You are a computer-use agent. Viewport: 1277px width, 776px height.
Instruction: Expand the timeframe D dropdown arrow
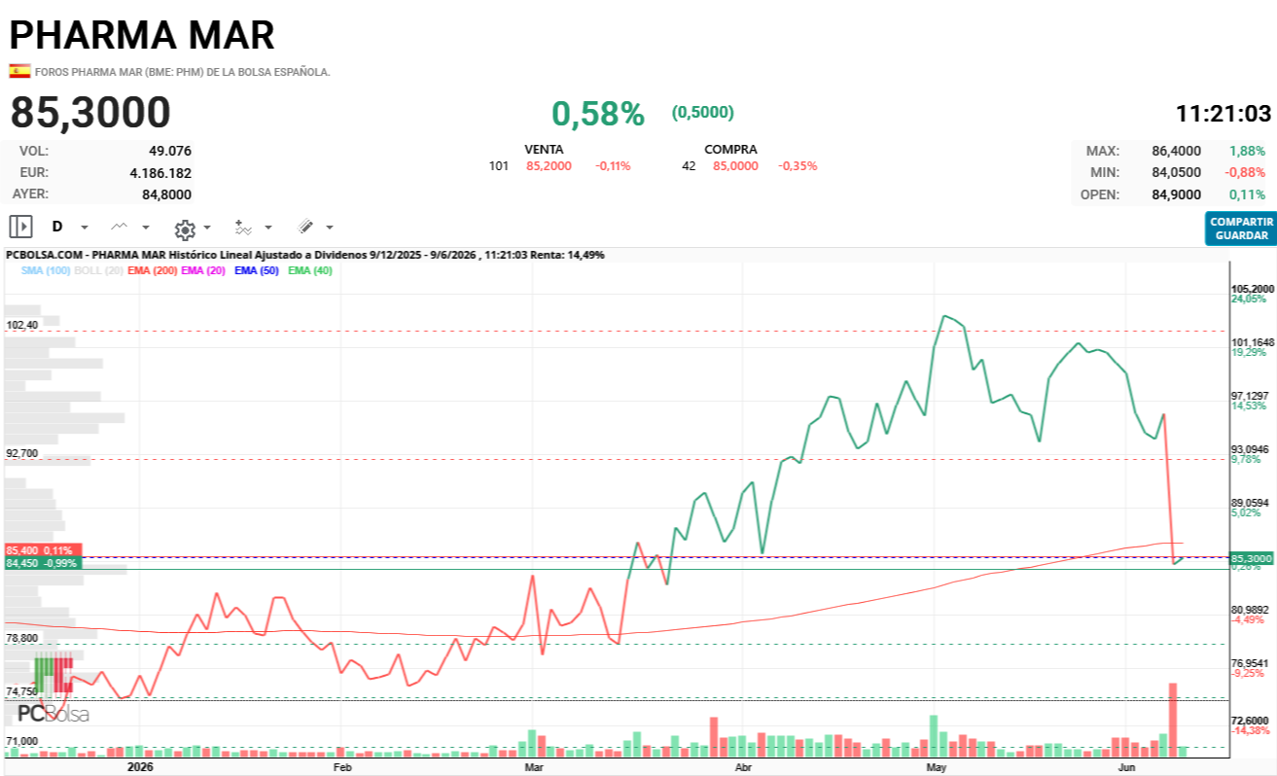tap(84, 228)
